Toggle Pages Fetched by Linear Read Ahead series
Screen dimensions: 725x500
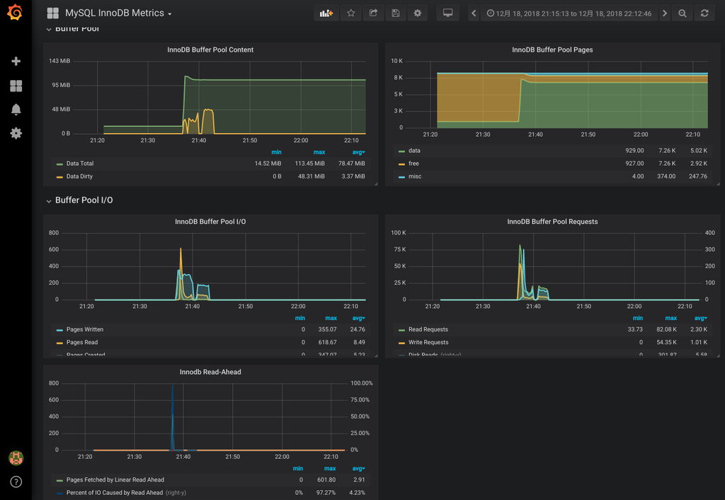pyautogui.click(x=115, y=479)
